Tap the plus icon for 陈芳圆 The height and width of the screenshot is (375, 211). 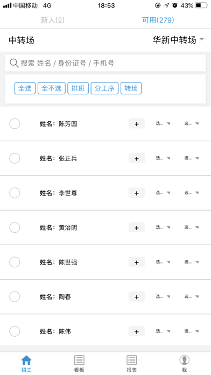click(137, 123)
